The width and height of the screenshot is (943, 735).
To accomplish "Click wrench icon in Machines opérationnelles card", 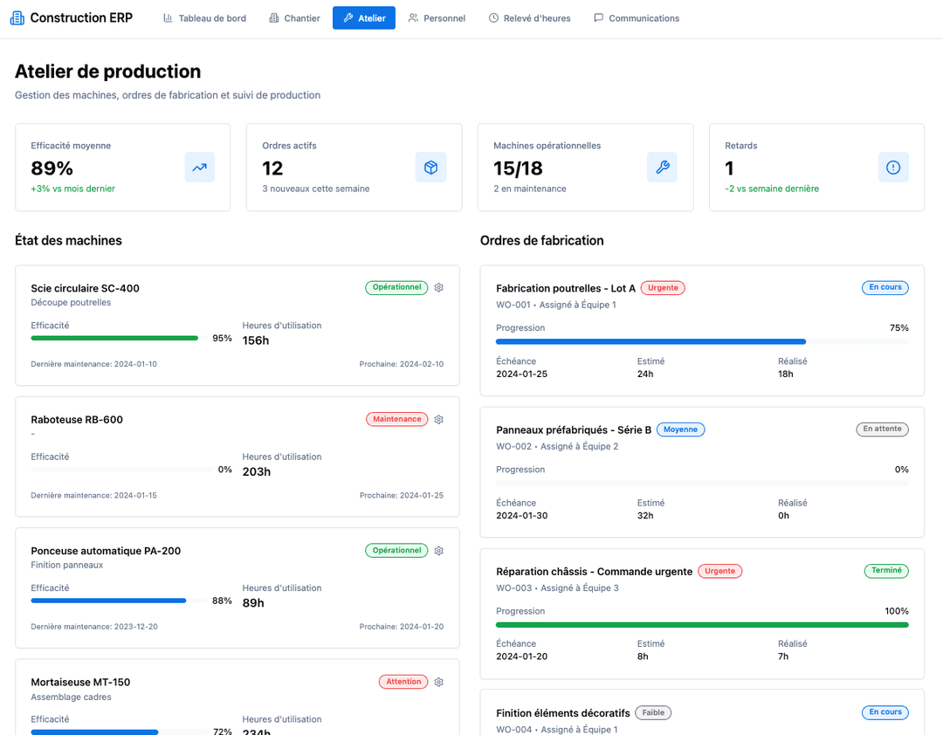I will click(x=662, y=168).
